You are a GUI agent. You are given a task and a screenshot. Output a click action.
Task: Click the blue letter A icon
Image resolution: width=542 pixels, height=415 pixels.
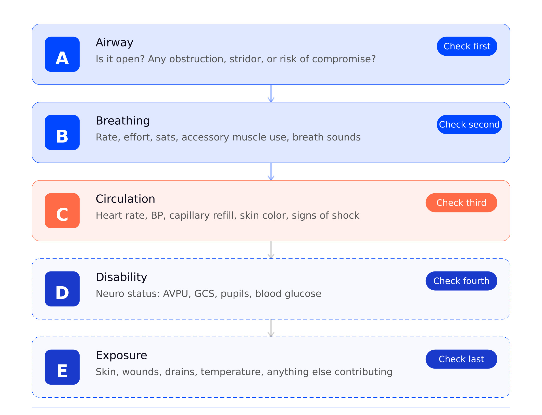62,54
